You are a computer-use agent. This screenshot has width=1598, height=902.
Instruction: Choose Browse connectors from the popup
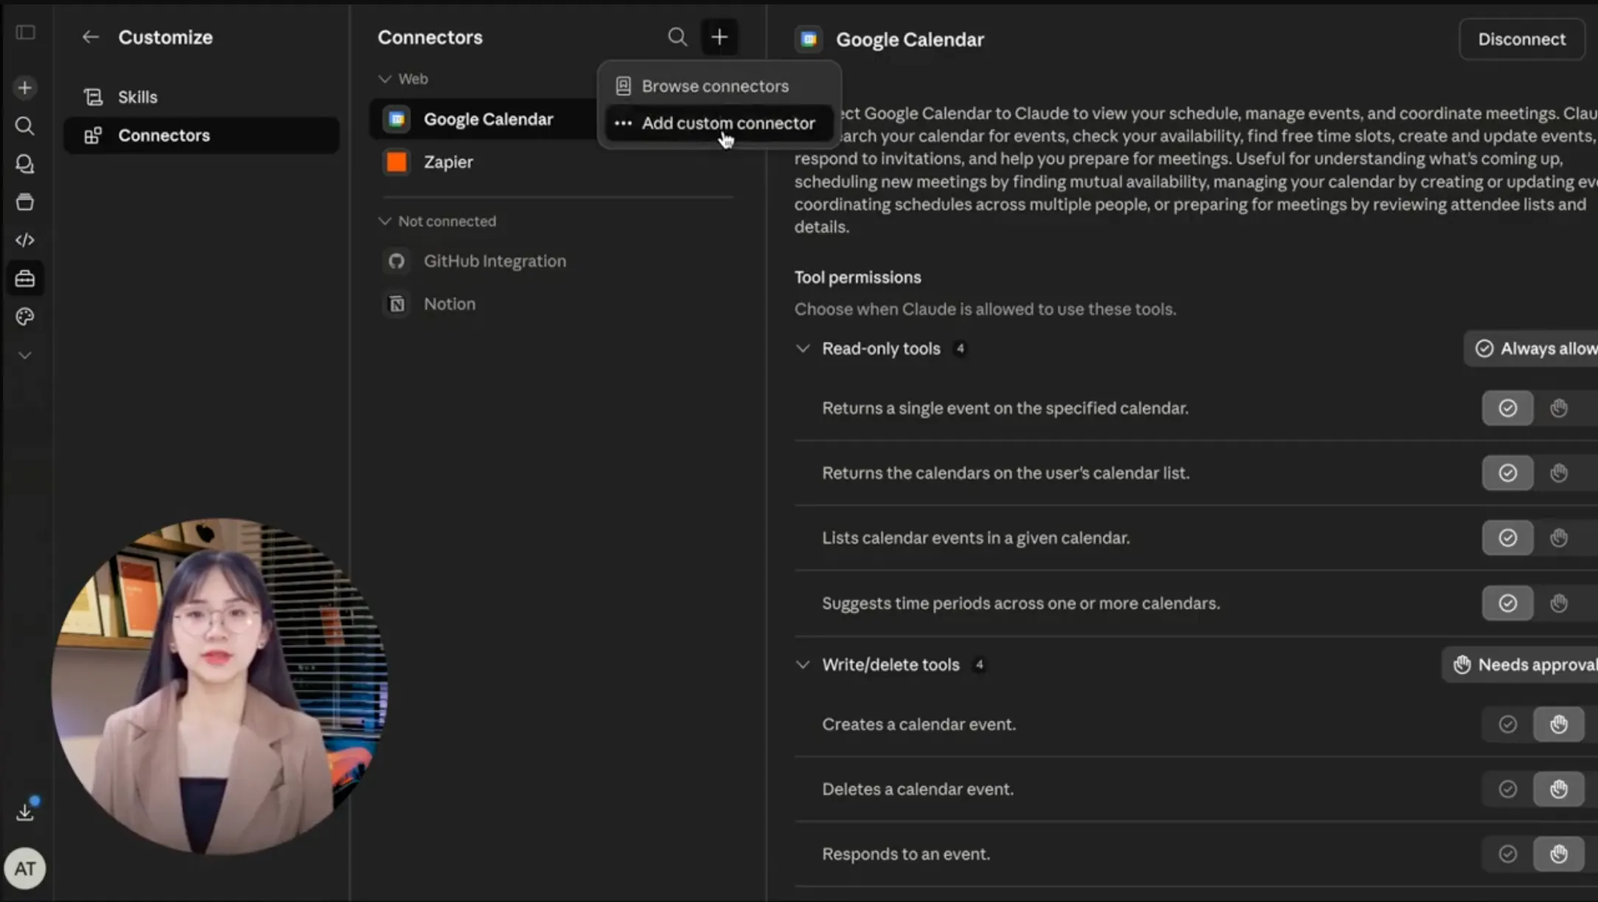719,86
